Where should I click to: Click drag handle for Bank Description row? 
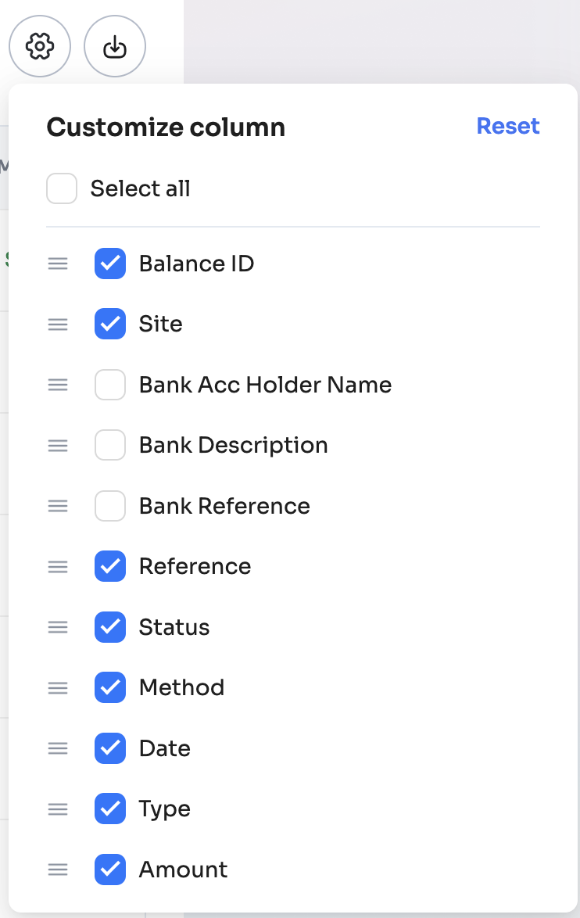(58, 445)
